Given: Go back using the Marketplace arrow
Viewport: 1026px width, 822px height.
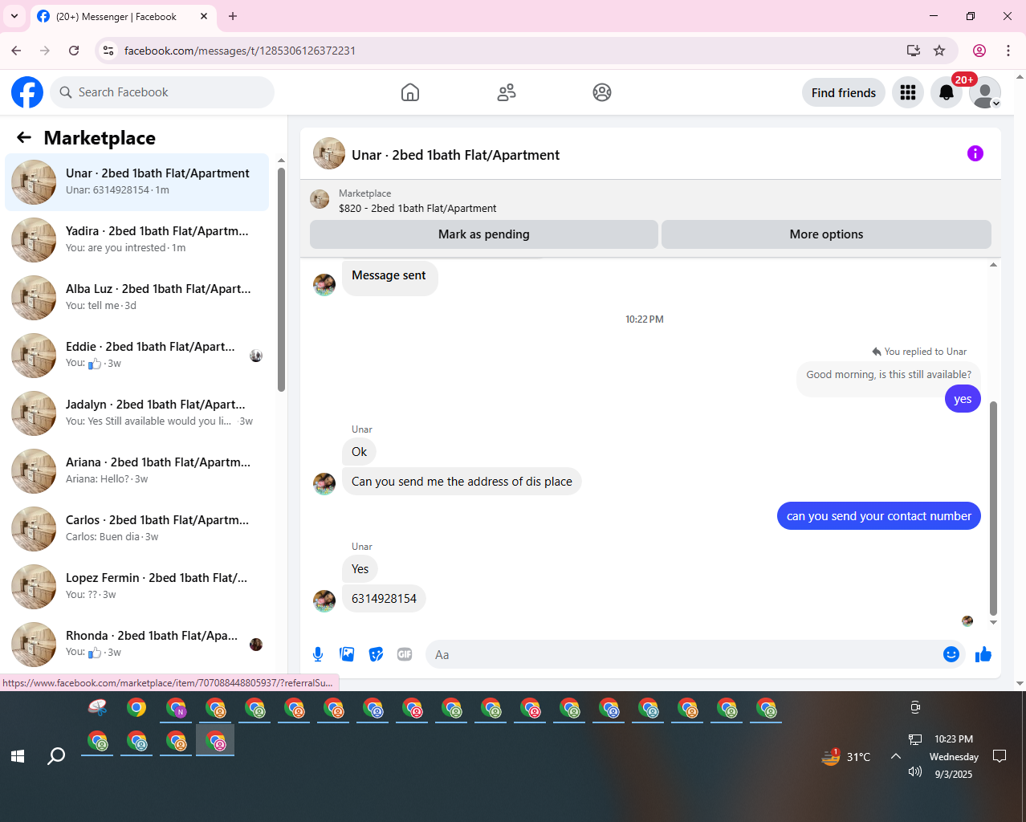Looking at the screenshot, I should tap(24, 137).
